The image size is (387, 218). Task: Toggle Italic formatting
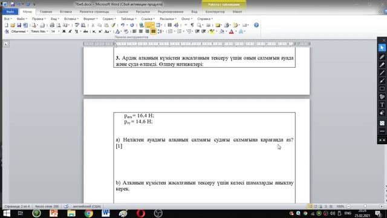coord(70,31)
